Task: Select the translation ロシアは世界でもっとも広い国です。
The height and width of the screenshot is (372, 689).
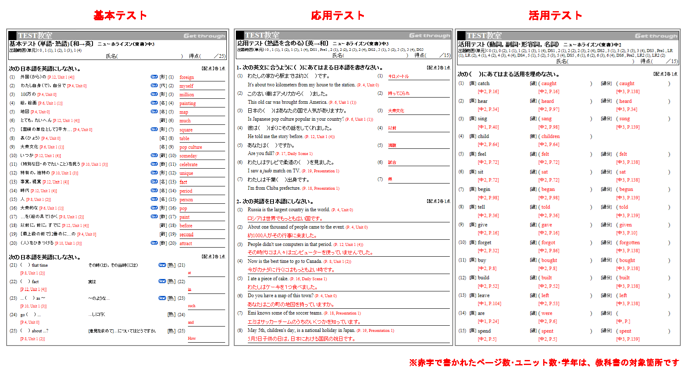Action: [285, 219]
